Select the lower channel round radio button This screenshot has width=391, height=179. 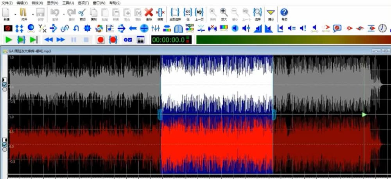tap(4, 149)
